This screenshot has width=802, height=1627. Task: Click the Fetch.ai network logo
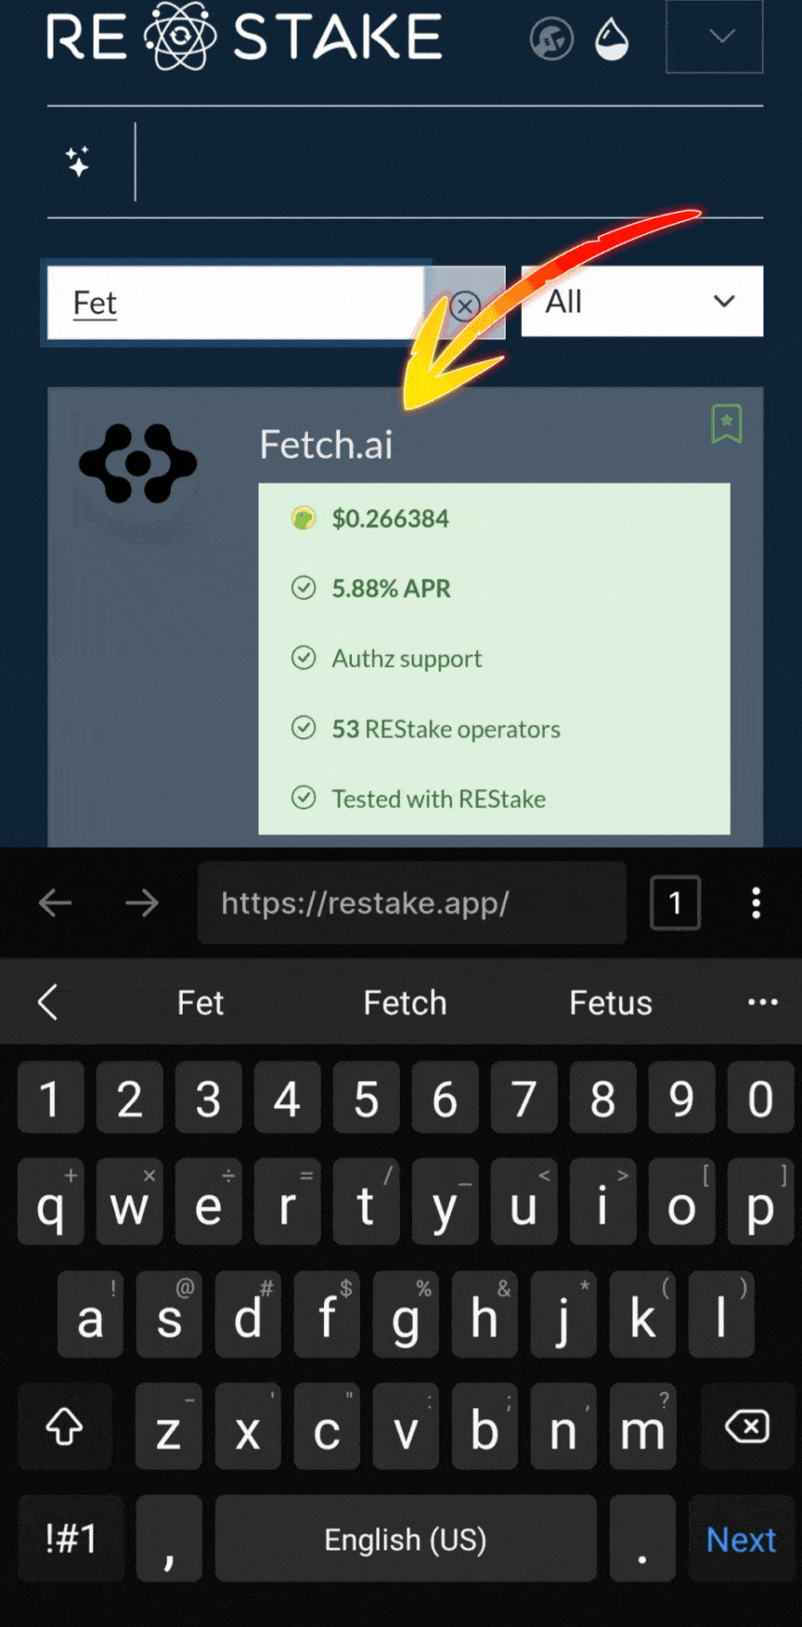click(x=137, y=462)
